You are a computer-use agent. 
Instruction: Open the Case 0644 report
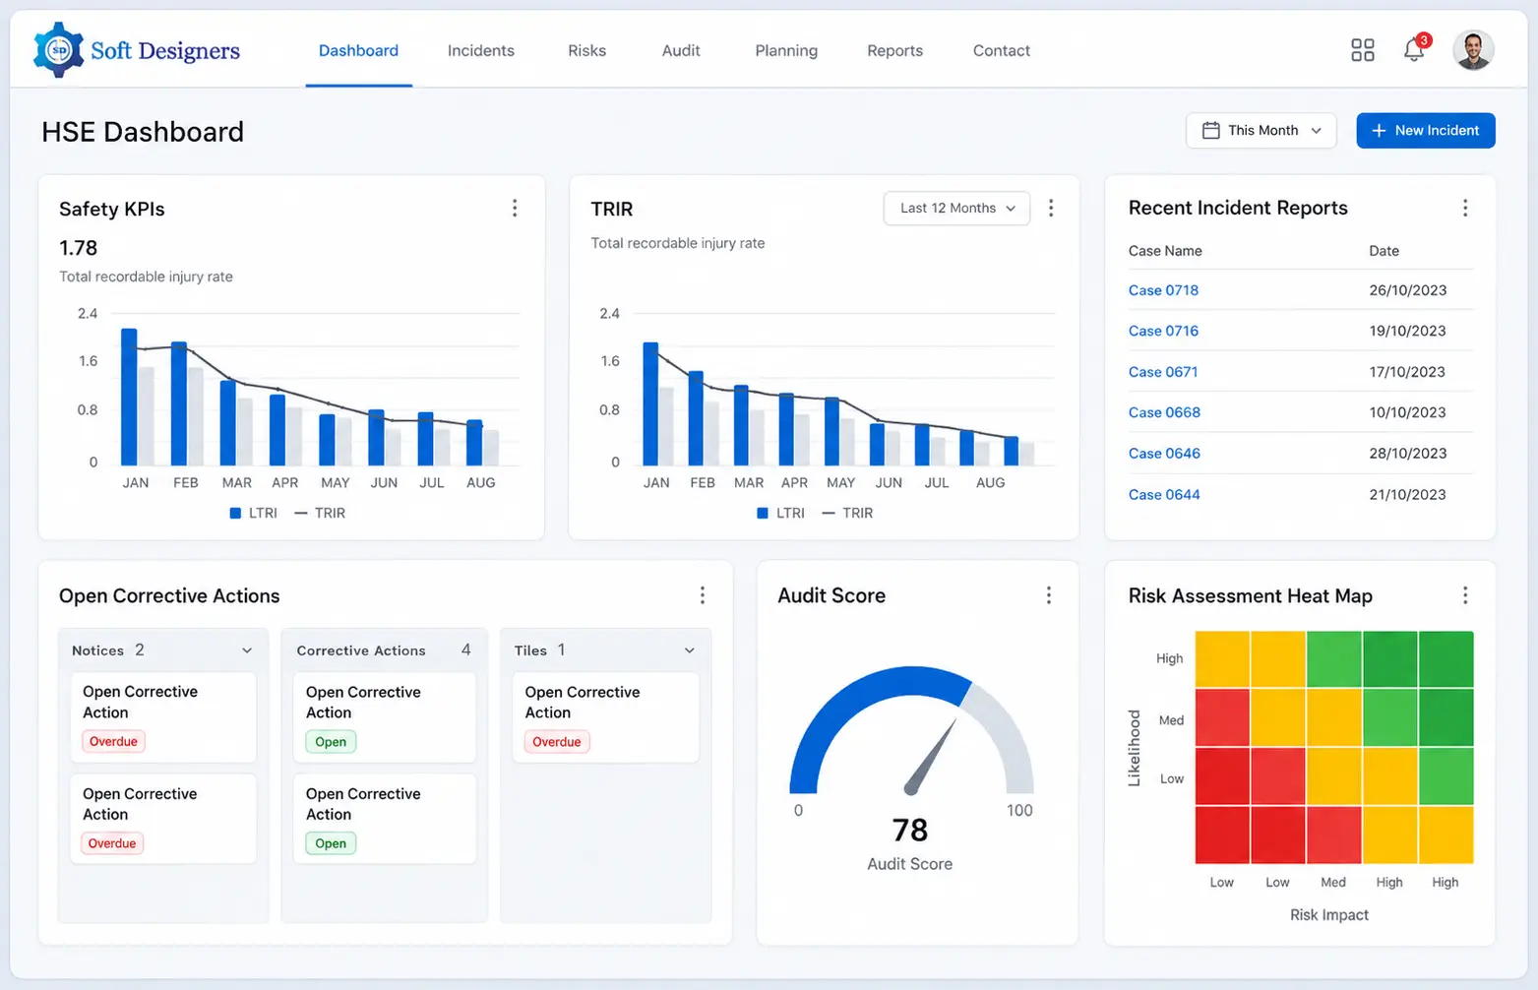1164,495
